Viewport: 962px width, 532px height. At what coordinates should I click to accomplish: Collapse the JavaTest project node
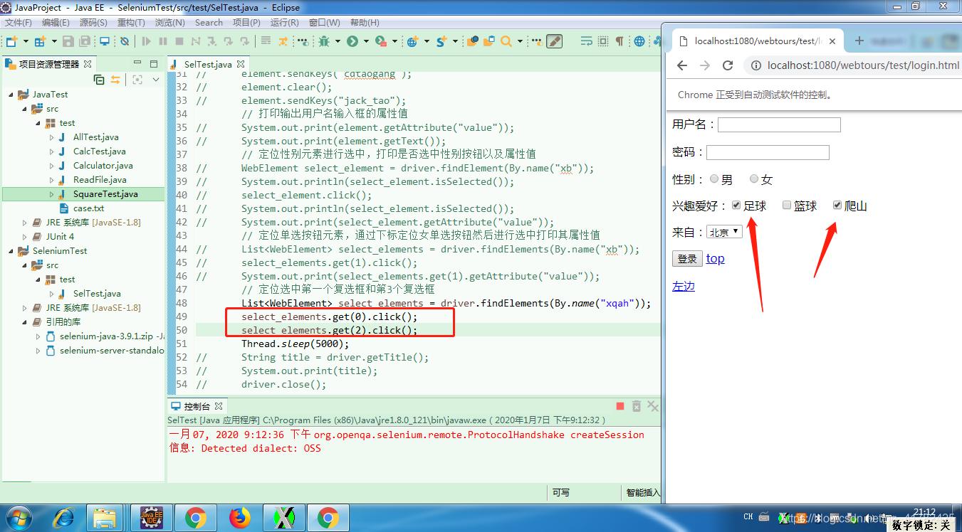[11, 95]
